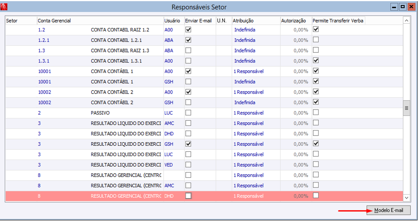The height and width of the screenshot is (221, 418).
Task: Uncheck Enviar E-mail for row 1.2
Action: [188, 30]
